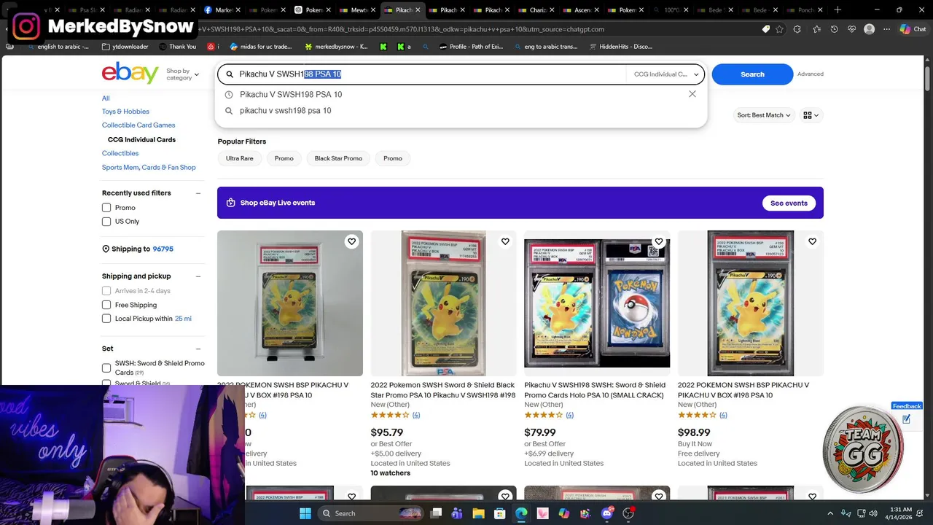Screen dimensions: 933x525
Task: Open Windows Start menu
Action: pyautogui.click(x=305, y=513)
